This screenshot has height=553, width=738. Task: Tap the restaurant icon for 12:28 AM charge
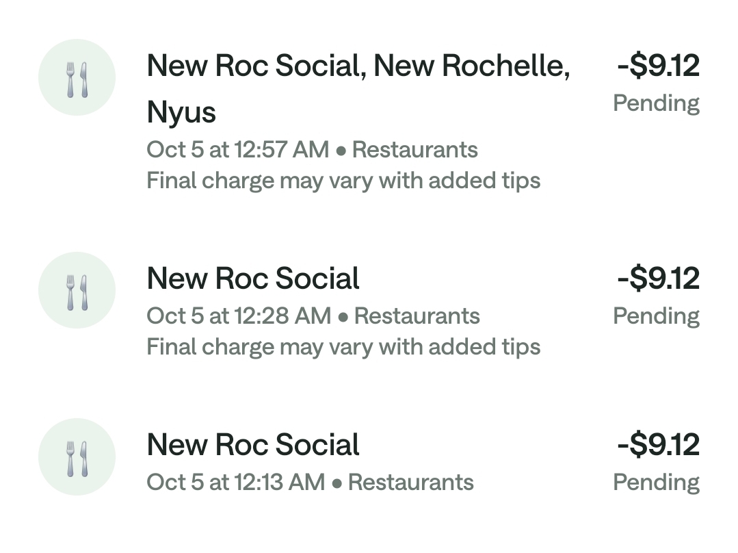77,291
